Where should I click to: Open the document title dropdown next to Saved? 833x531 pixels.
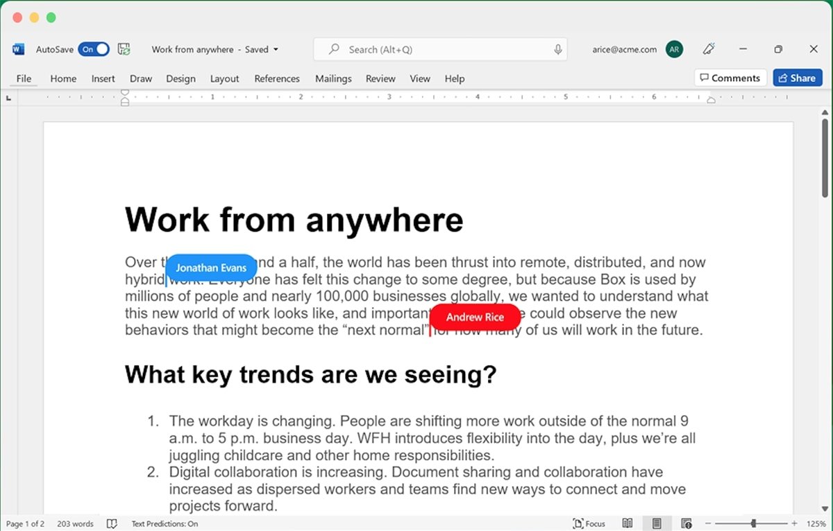click(276, 49)
